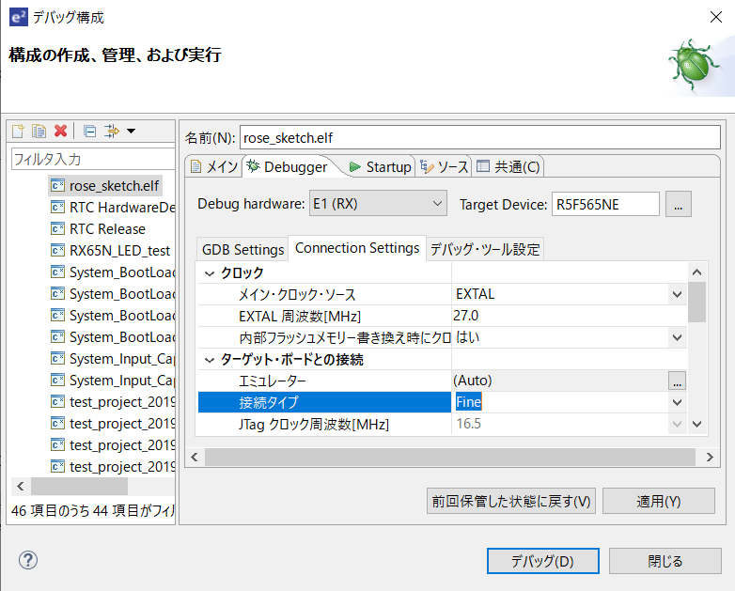Screen dimensions: 735x591
Task: Open the Debug hardware E1 (RX) dropdown
Action: (x=378, y=203)
